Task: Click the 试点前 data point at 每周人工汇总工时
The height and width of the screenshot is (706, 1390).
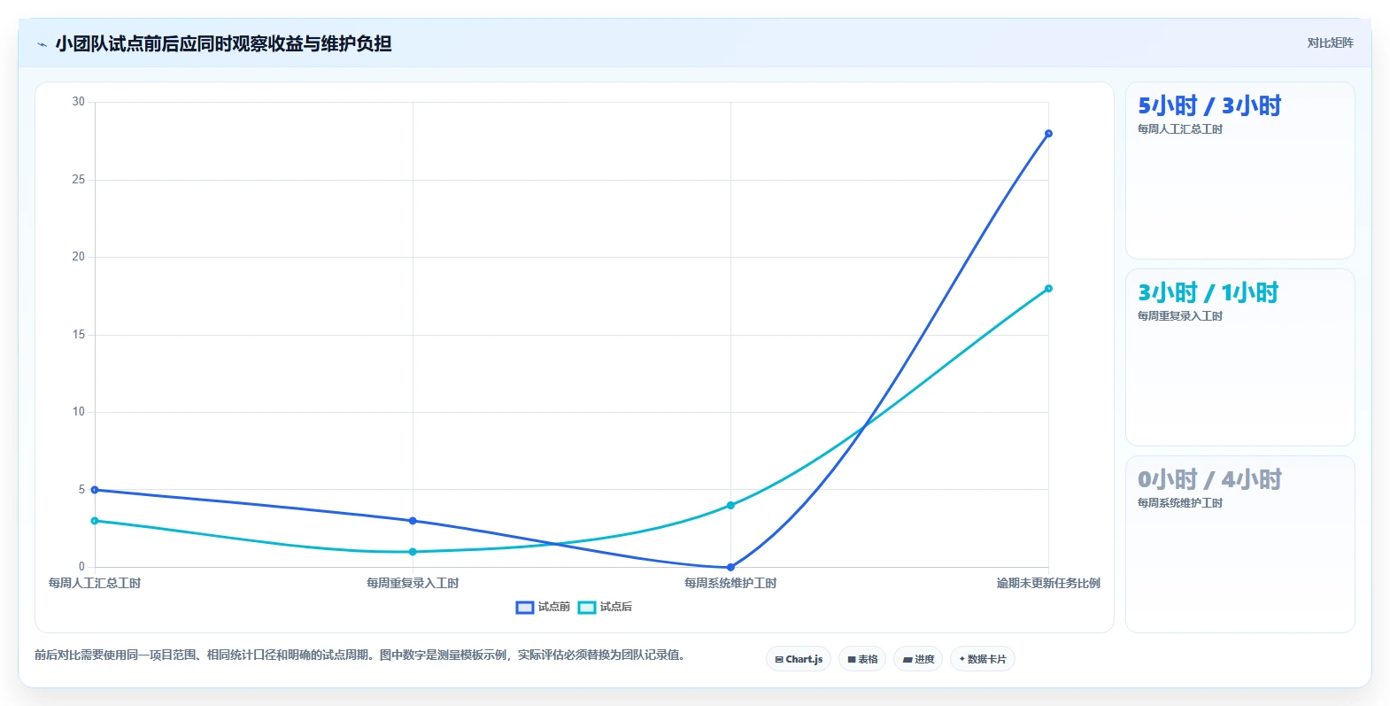Action: (95, 490)
